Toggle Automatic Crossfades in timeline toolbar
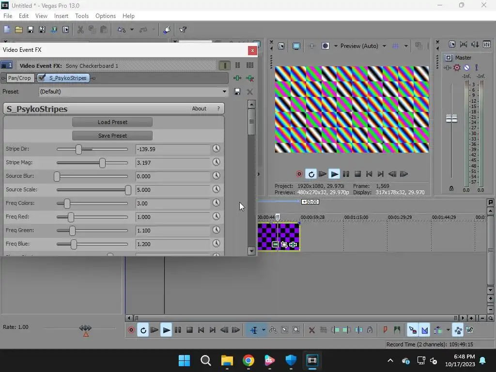 click(x=424, y=330)
